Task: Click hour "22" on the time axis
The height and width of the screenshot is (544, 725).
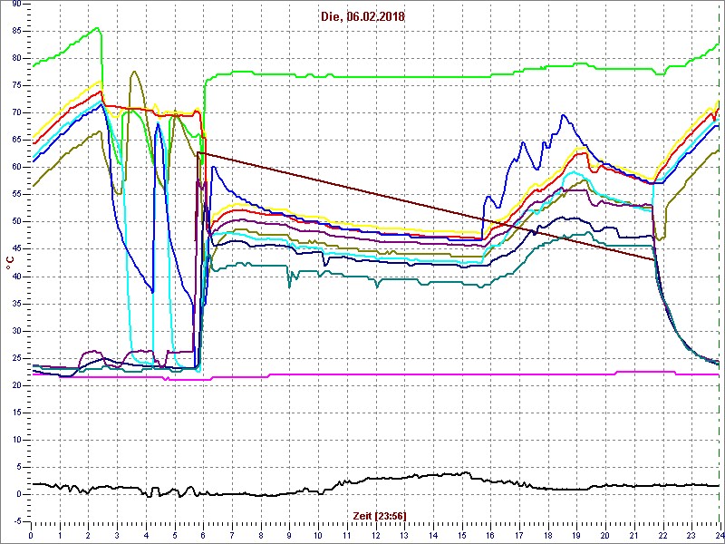Action: pos(662,533)
